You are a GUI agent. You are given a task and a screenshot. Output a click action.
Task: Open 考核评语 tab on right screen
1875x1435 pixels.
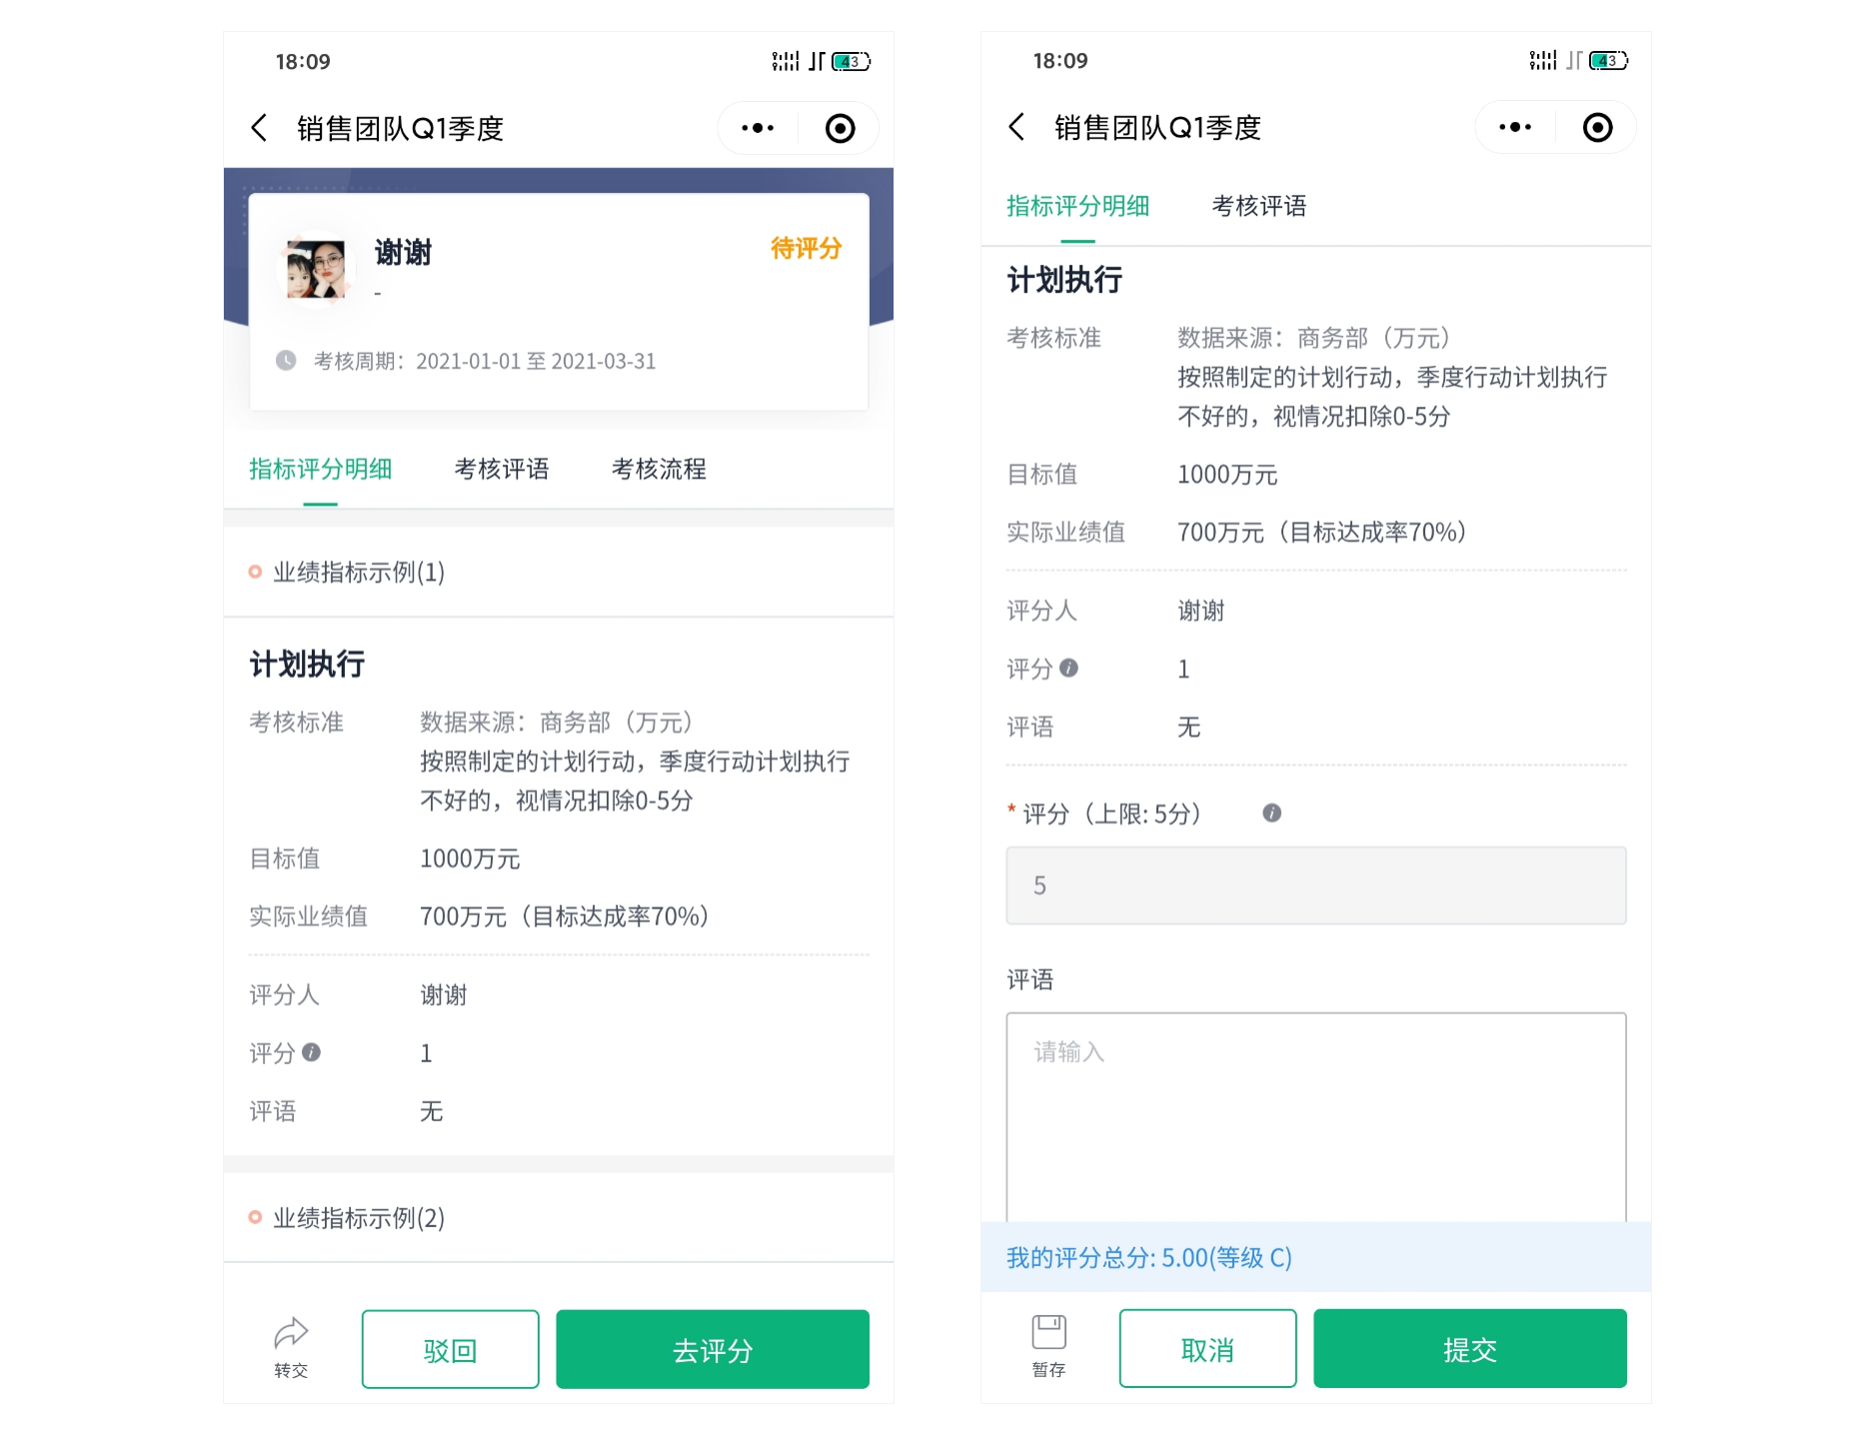tap(1258, 206)
